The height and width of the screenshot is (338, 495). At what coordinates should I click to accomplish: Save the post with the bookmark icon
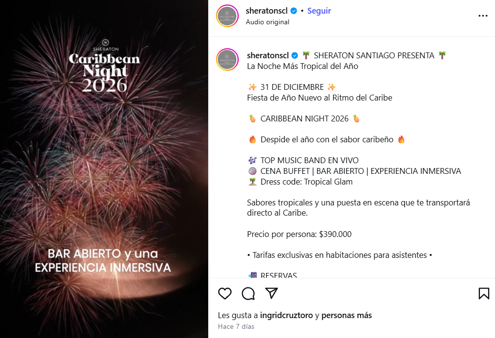(484, 293)
